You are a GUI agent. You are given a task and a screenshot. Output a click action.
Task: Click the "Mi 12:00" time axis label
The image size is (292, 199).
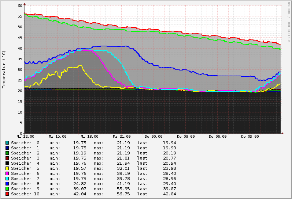point(26,137)
